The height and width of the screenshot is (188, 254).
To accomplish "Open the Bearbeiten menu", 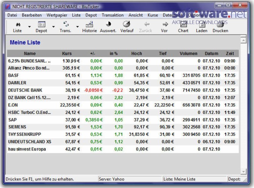I will [32, 15].
